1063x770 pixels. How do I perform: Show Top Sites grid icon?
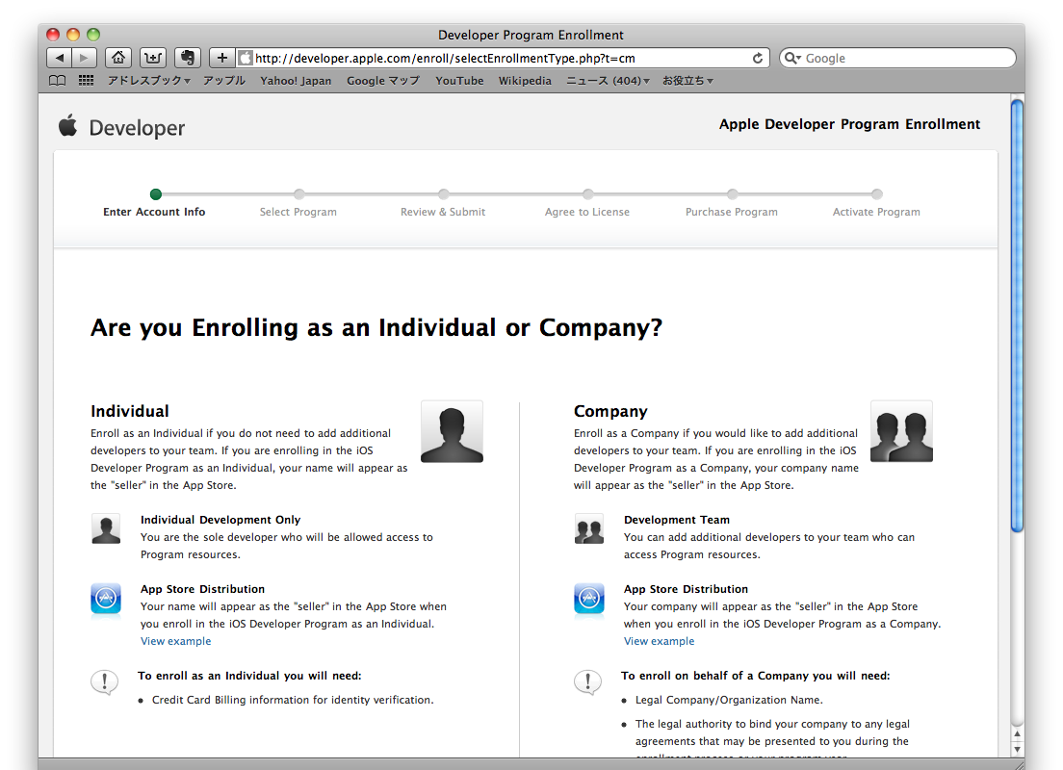86,81
